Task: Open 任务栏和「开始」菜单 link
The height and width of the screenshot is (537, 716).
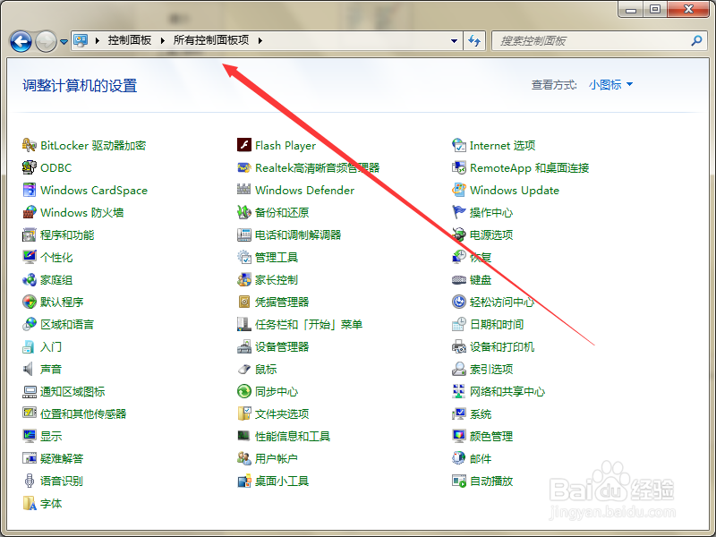Action: click(309, 325)
